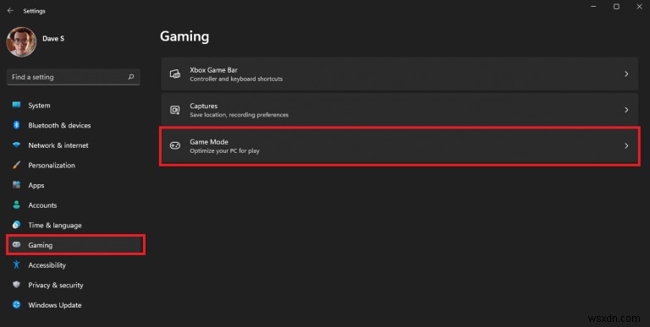The width and height of the screenshot is (650, 327).
Task: Click the Find a setting search box
Action: point(74,77)
